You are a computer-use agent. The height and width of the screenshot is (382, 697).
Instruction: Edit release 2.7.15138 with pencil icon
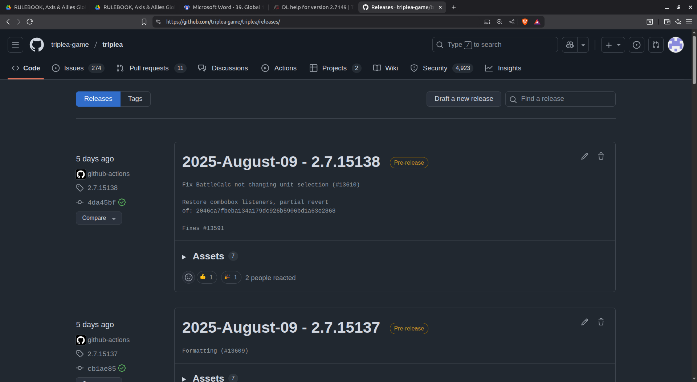(x=584, y=156)
